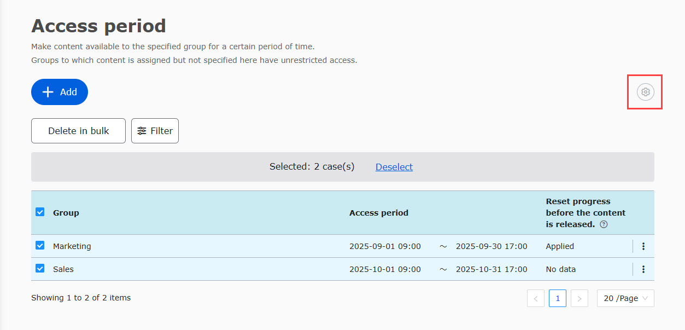Click the Group column header
The height and width of the screenshot is (330, 685).
coord(66,213)
